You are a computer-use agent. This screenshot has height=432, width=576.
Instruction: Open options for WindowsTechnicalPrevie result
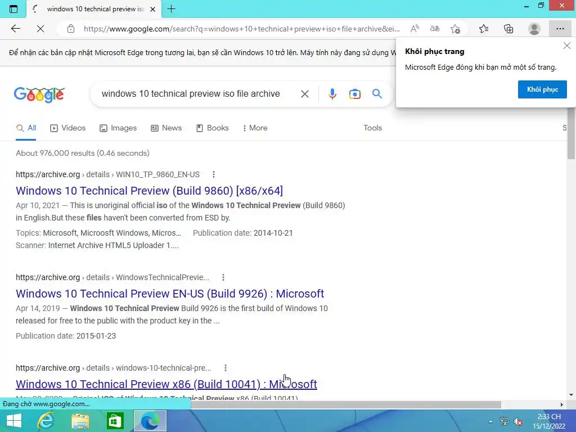223,277
